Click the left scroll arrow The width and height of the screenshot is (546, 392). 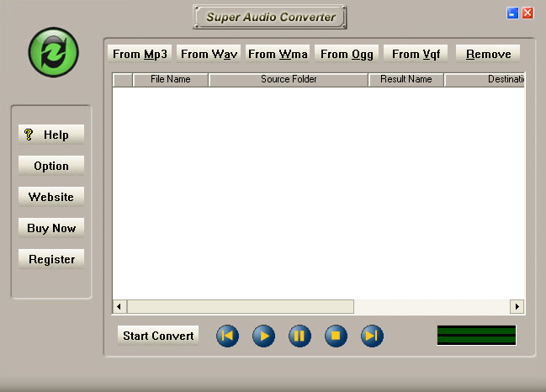(x=119, y=307)
